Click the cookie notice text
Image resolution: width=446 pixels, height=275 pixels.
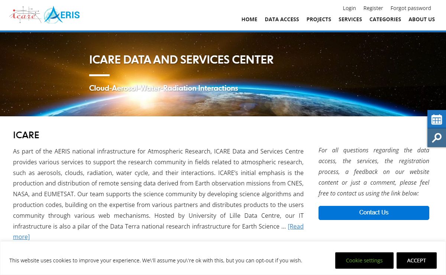(x=156, y=261)
